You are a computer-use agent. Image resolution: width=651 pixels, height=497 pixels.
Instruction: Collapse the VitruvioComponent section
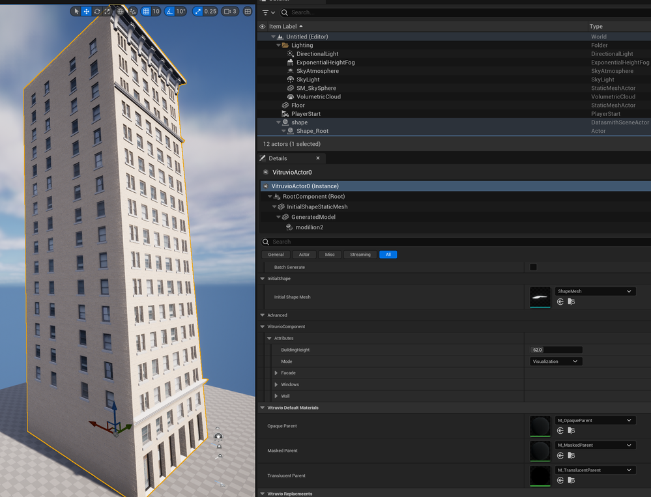(x=263, y=327)
